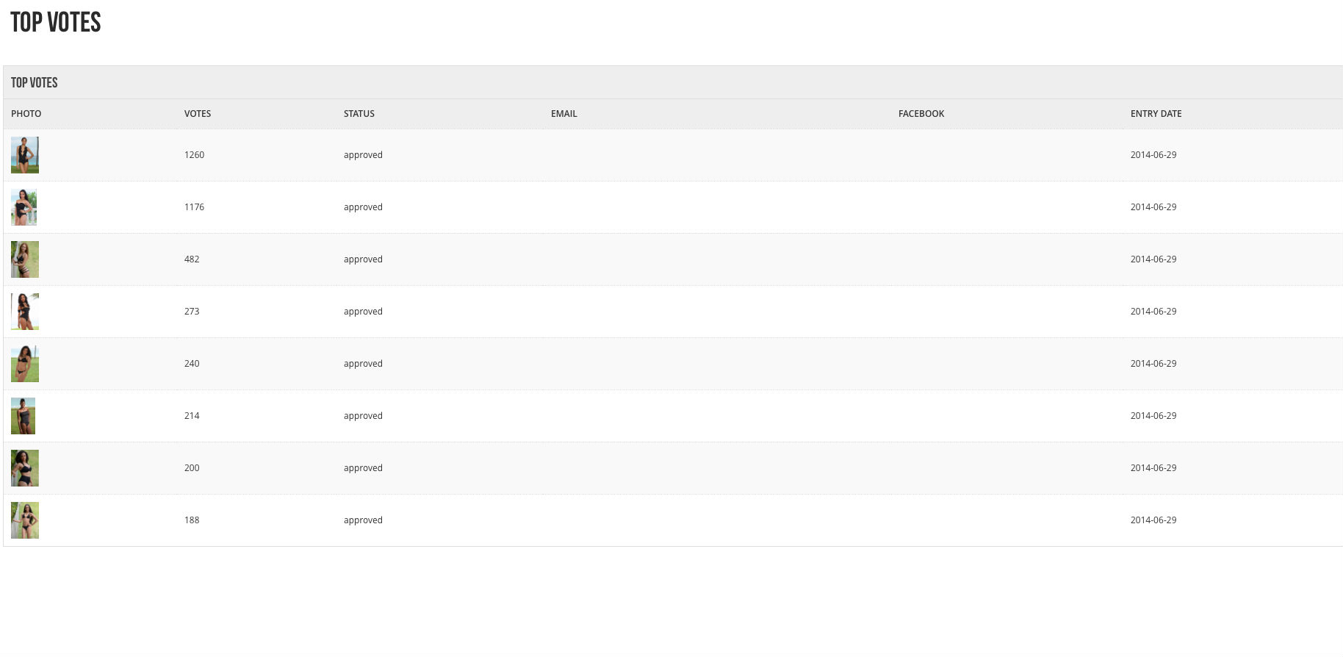Screen dimensions: 1343x657
Task: Open the thumbnail in the 200 votes row
Action: point(24,468)
